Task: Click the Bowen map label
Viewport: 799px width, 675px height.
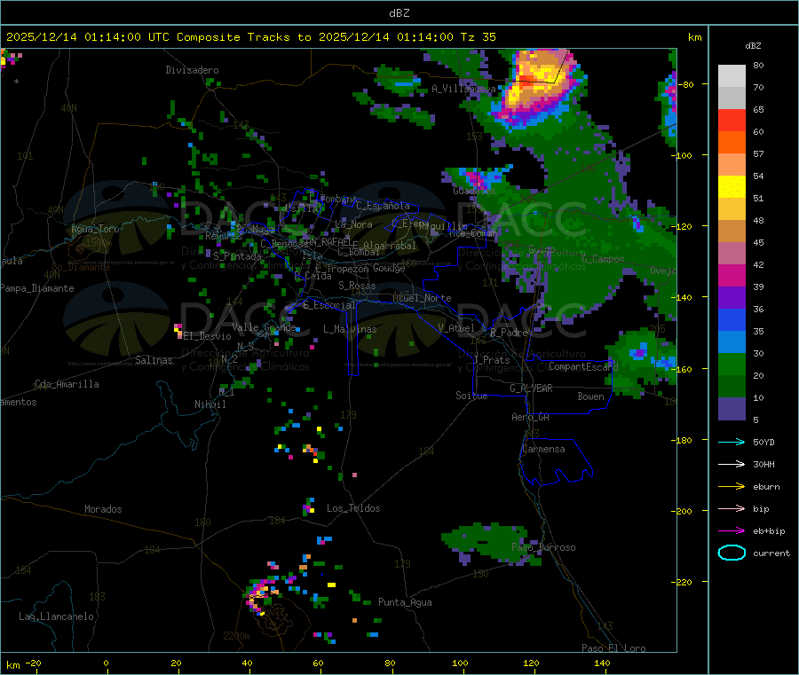Action: tap(590, 396)
